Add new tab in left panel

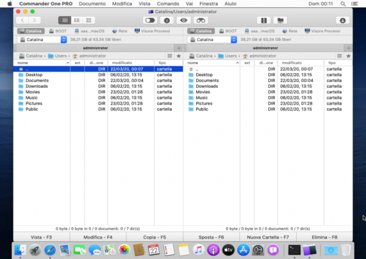(x=179, y=48)
